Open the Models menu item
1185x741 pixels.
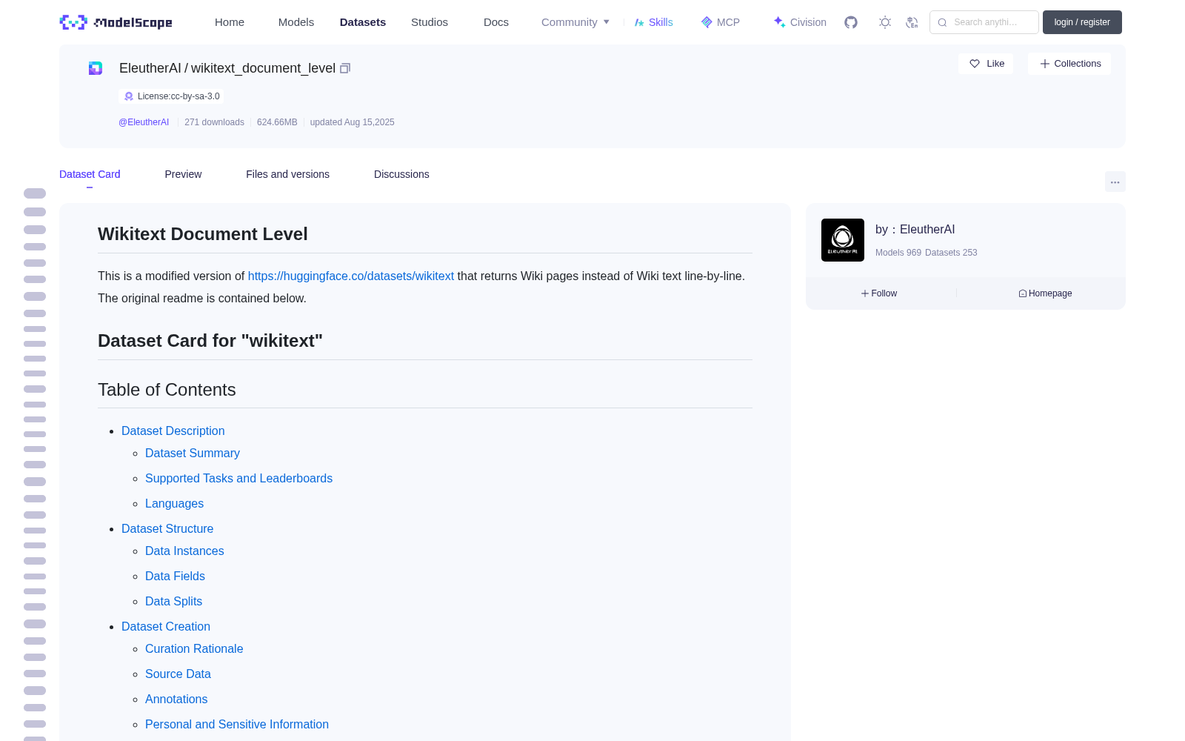pyautogui.click(x=296, y=22)
